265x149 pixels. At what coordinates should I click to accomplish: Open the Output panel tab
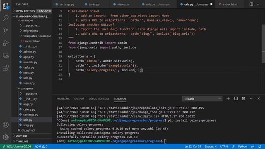79,99
